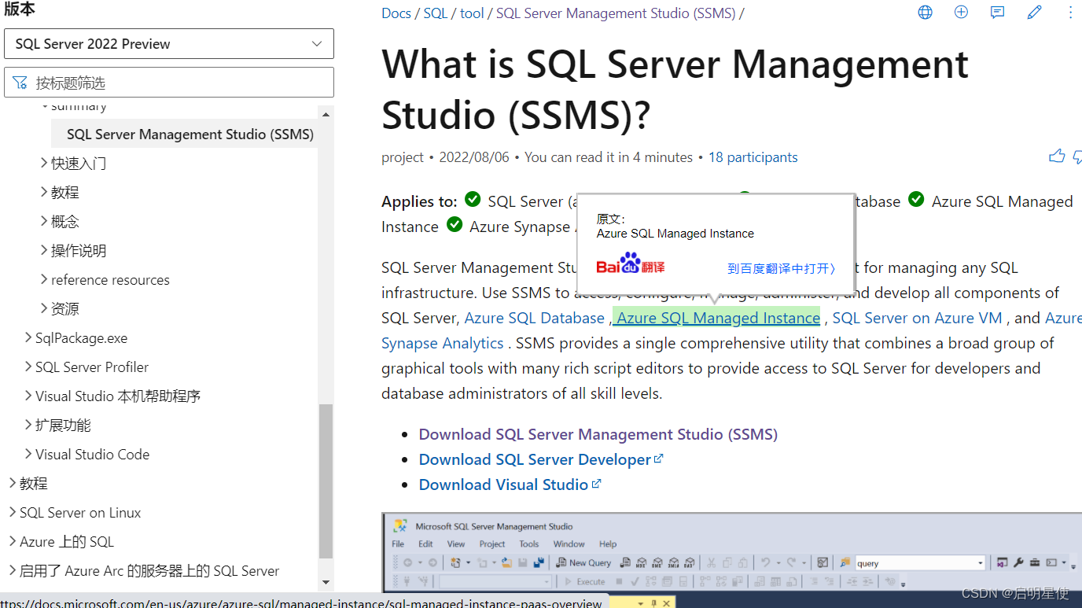Click the Azure SQL Database link
Screen dimensions: 1082x608
pos(535,318)
